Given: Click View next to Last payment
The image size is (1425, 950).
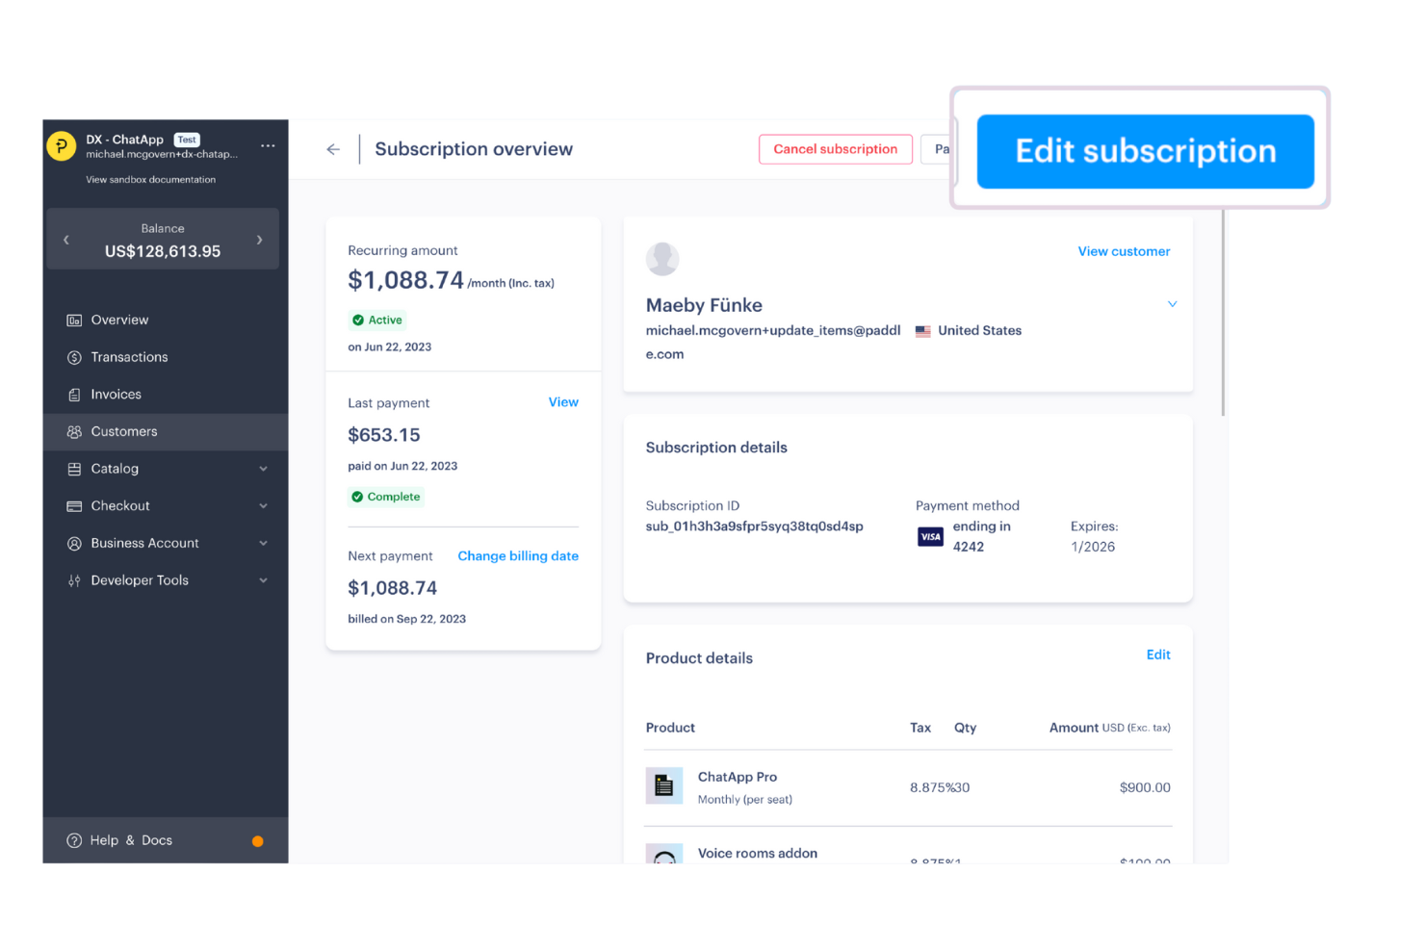Looking at the screenshot, I should click(563, 402).
